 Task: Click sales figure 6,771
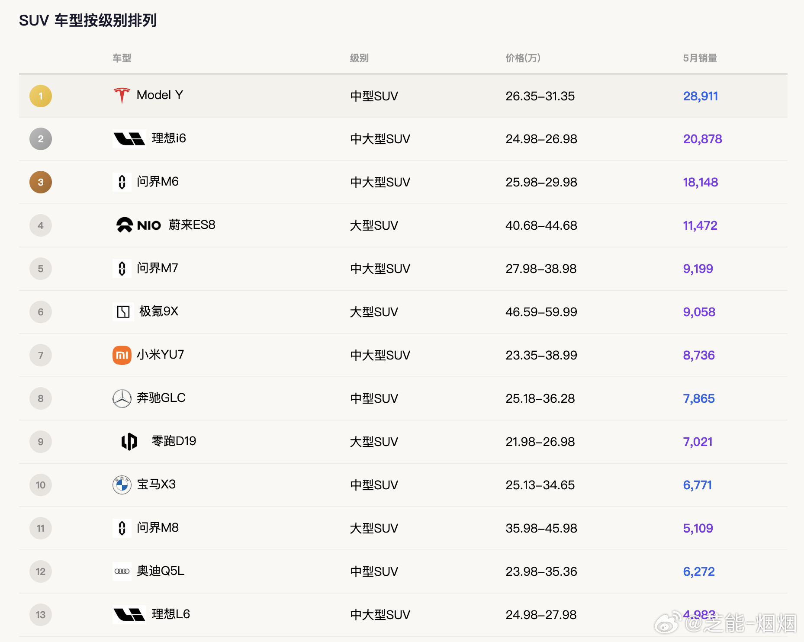697,485
